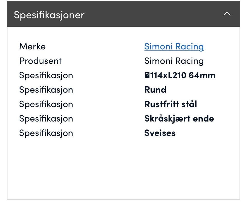This screenshot has width=247, height=203.
Task: Click the Produsent label
Action: click(40, 61)
